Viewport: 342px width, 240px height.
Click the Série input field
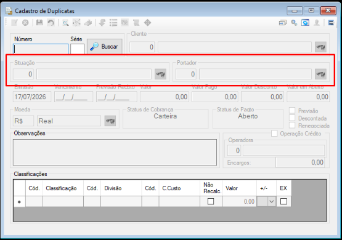coord(77,49)
